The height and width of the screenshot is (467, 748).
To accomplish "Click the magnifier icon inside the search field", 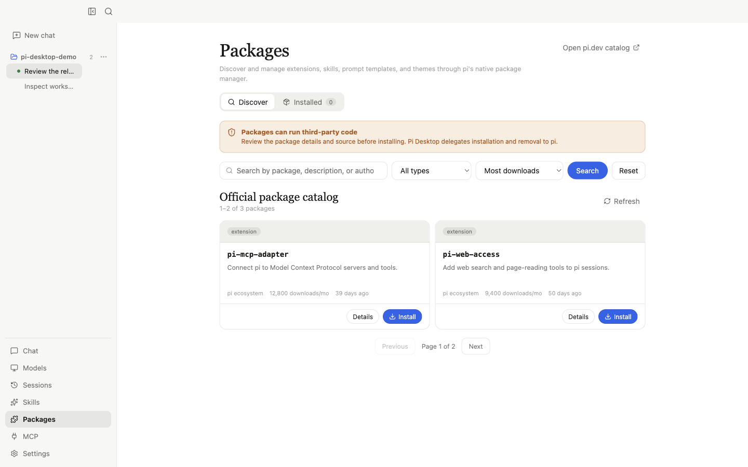I will (230, 171).
